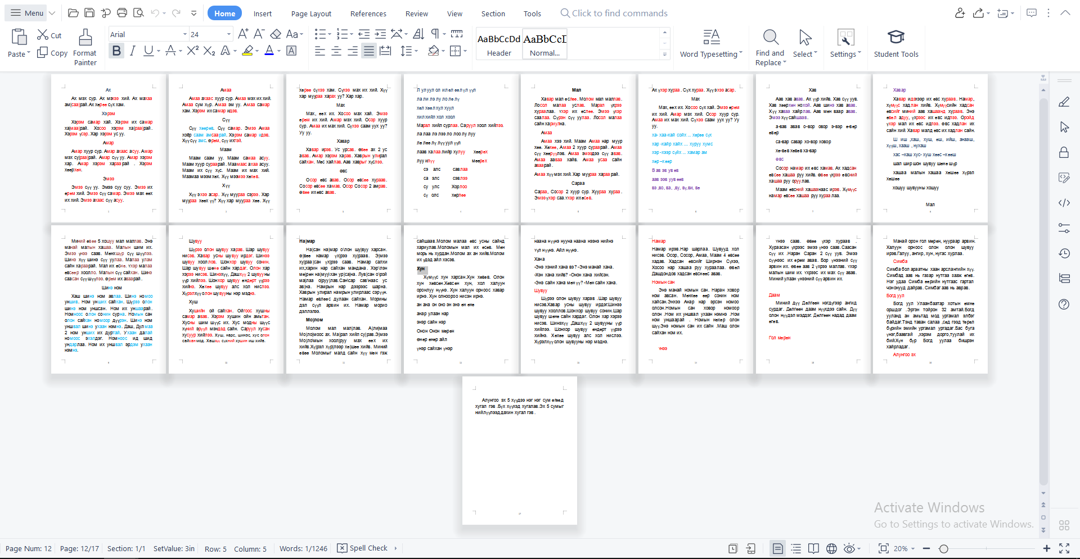Click the Sort icon in the ribbon
The image size is (1080, 559).
coord(418,34)
